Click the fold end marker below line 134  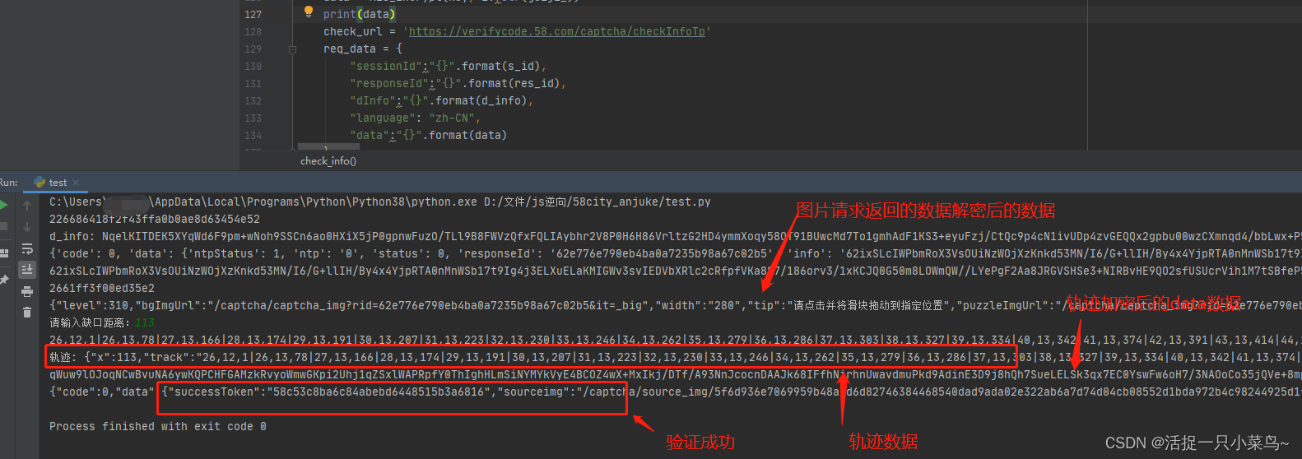point(292,149)
